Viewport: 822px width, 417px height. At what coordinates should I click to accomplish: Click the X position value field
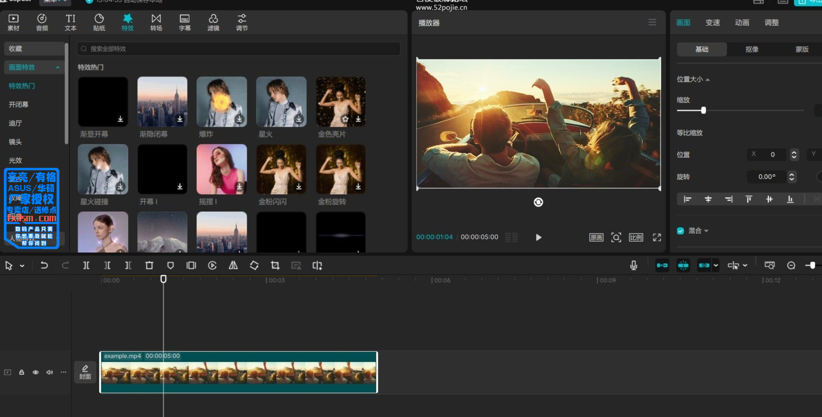(x=767, y=155)
